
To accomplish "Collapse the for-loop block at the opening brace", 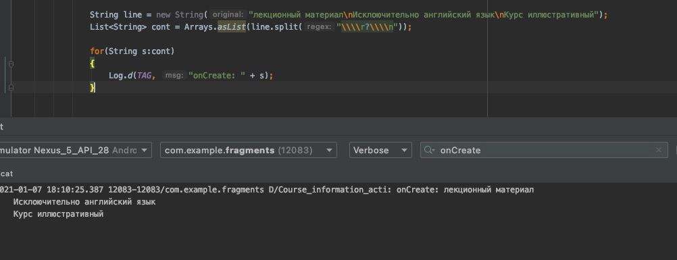I will tap(11, 64).
